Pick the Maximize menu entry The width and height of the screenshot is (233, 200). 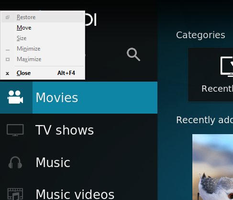43,59
